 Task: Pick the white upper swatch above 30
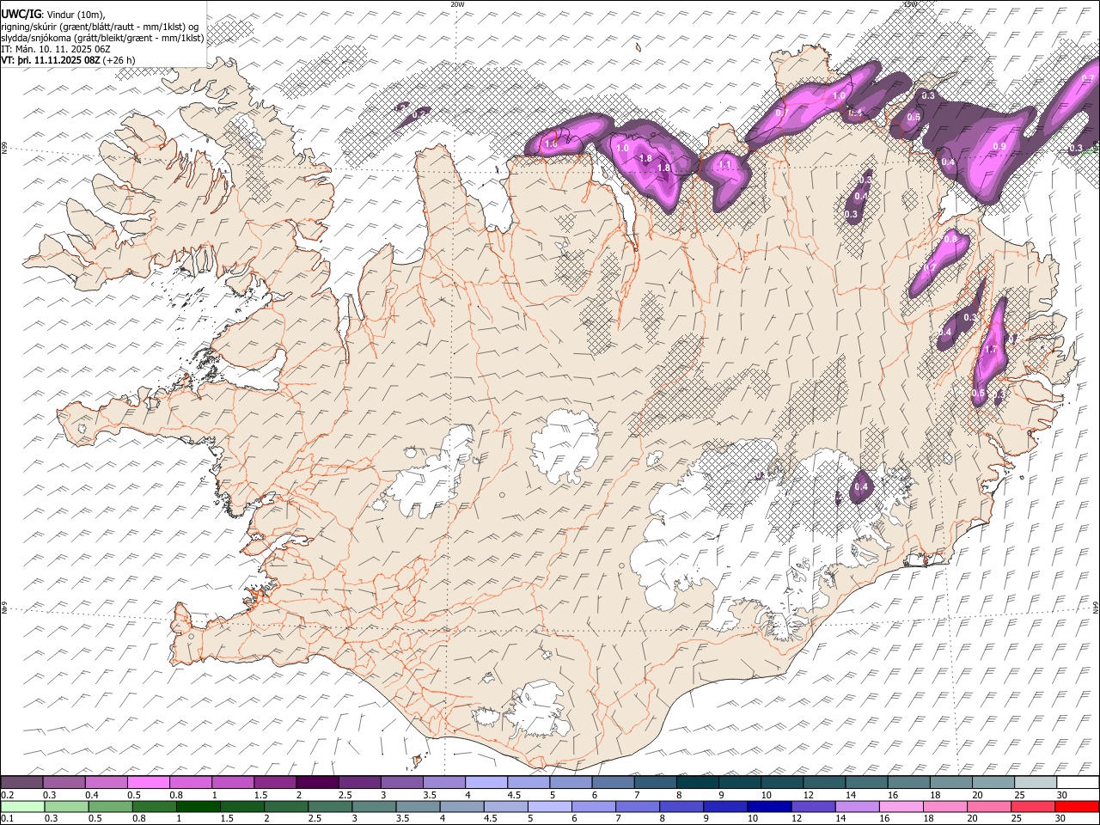pyautogui.click(x=1078, y=782)
